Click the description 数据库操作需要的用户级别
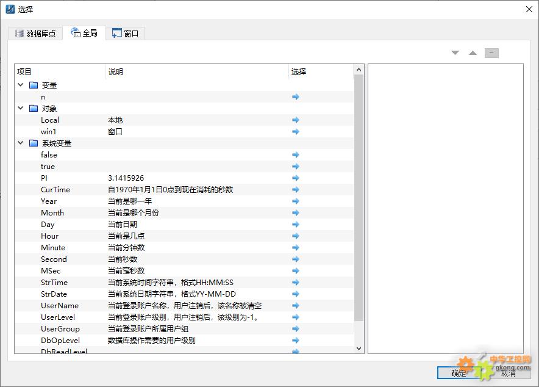Image resolution: width=539 pixels, height=387 pixels. coord(152,341)
